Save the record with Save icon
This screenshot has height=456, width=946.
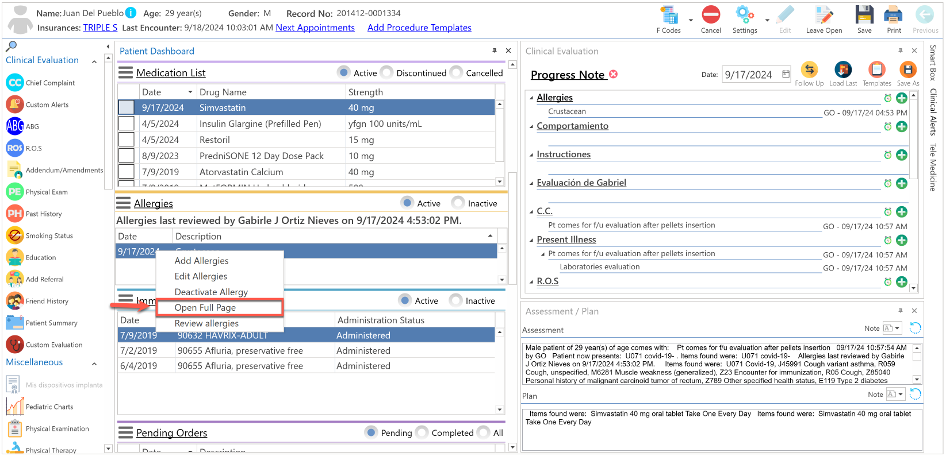pyautogui.click(x=864, y=15)
